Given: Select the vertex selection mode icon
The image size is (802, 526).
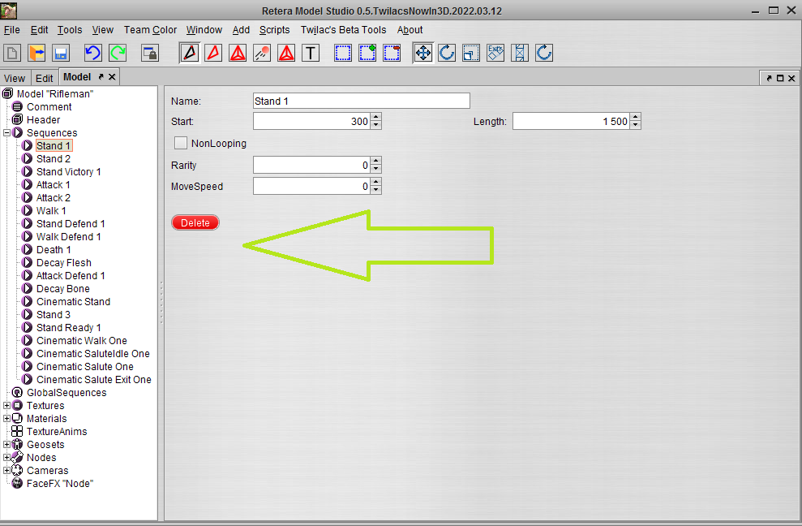Looking at the screenshot, I should pos(190,53).
